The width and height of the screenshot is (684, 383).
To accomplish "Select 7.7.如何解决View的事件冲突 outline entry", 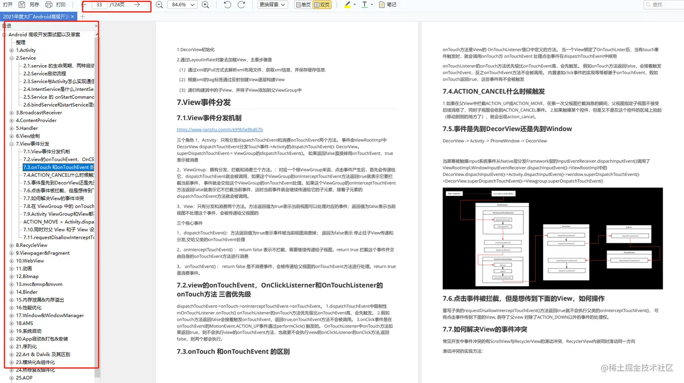I will (x=54, y=199).
